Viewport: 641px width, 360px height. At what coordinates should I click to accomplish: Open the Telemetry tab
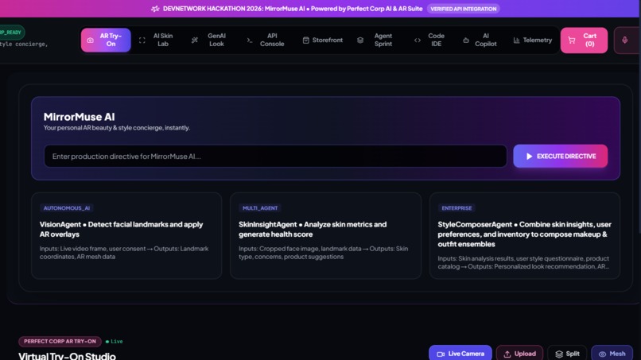tap(533, 40)
